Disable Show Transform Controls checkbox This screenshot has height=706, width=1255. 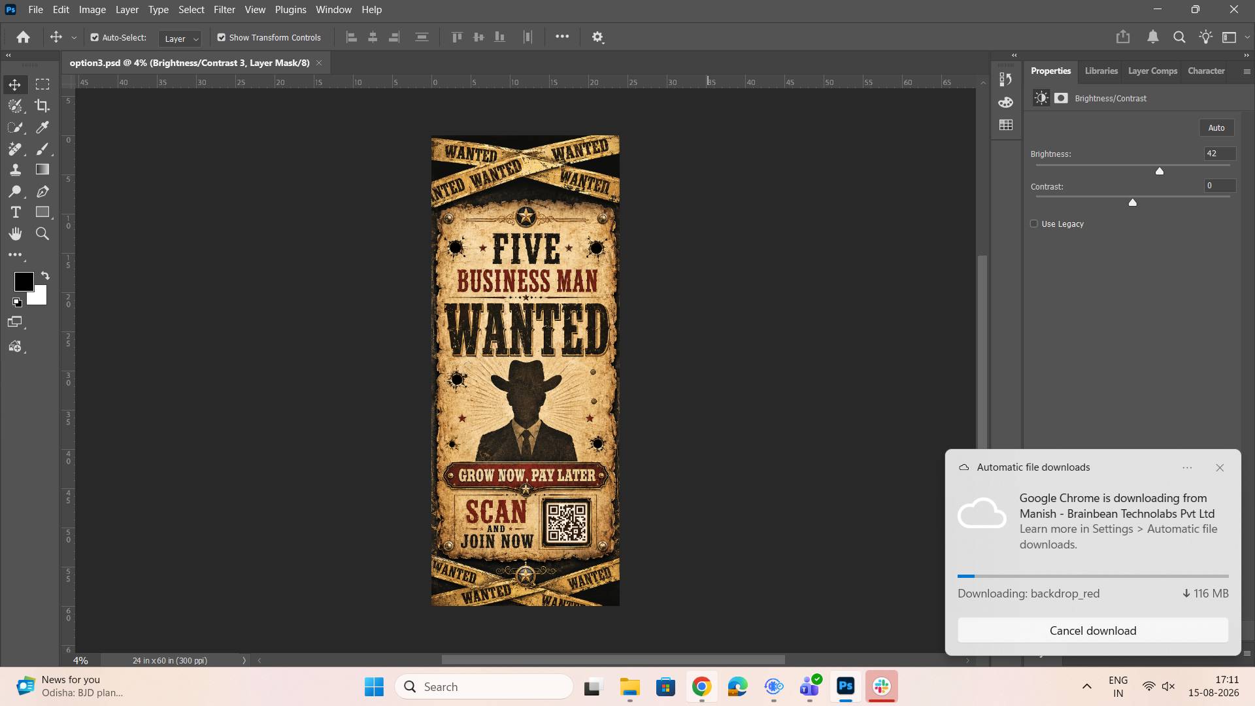click(x=222, y=37)
